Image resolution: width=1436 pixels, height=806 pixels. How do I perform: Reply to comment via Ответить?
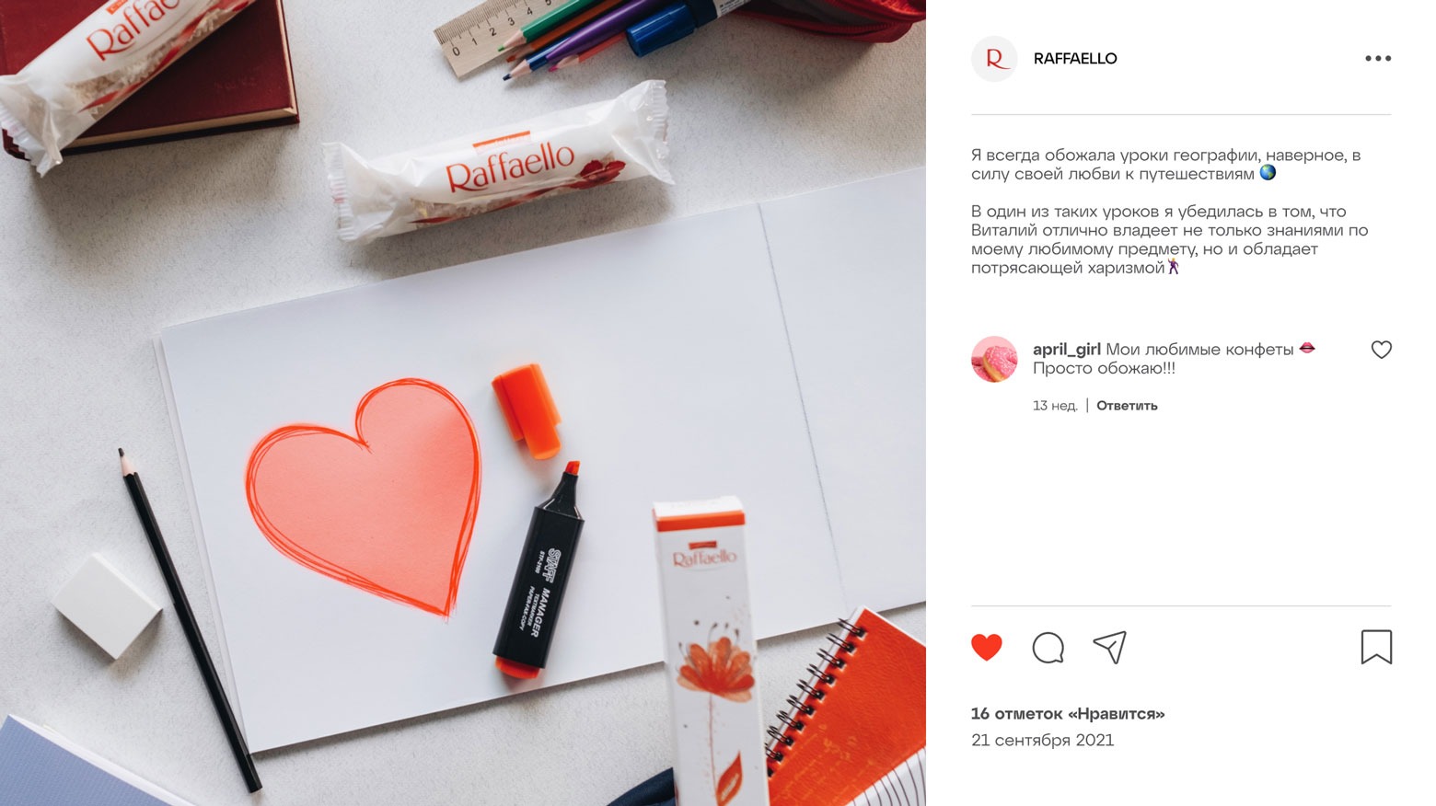pos(1127,406)
